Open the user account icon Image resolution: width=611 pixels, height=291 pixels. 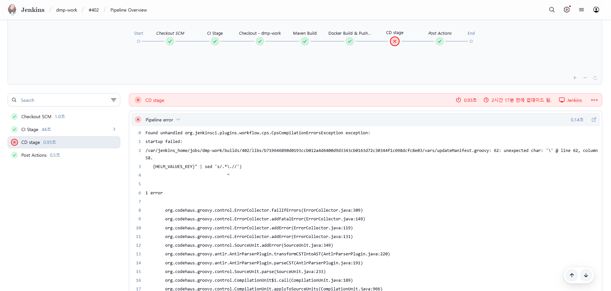click(596, 10)
